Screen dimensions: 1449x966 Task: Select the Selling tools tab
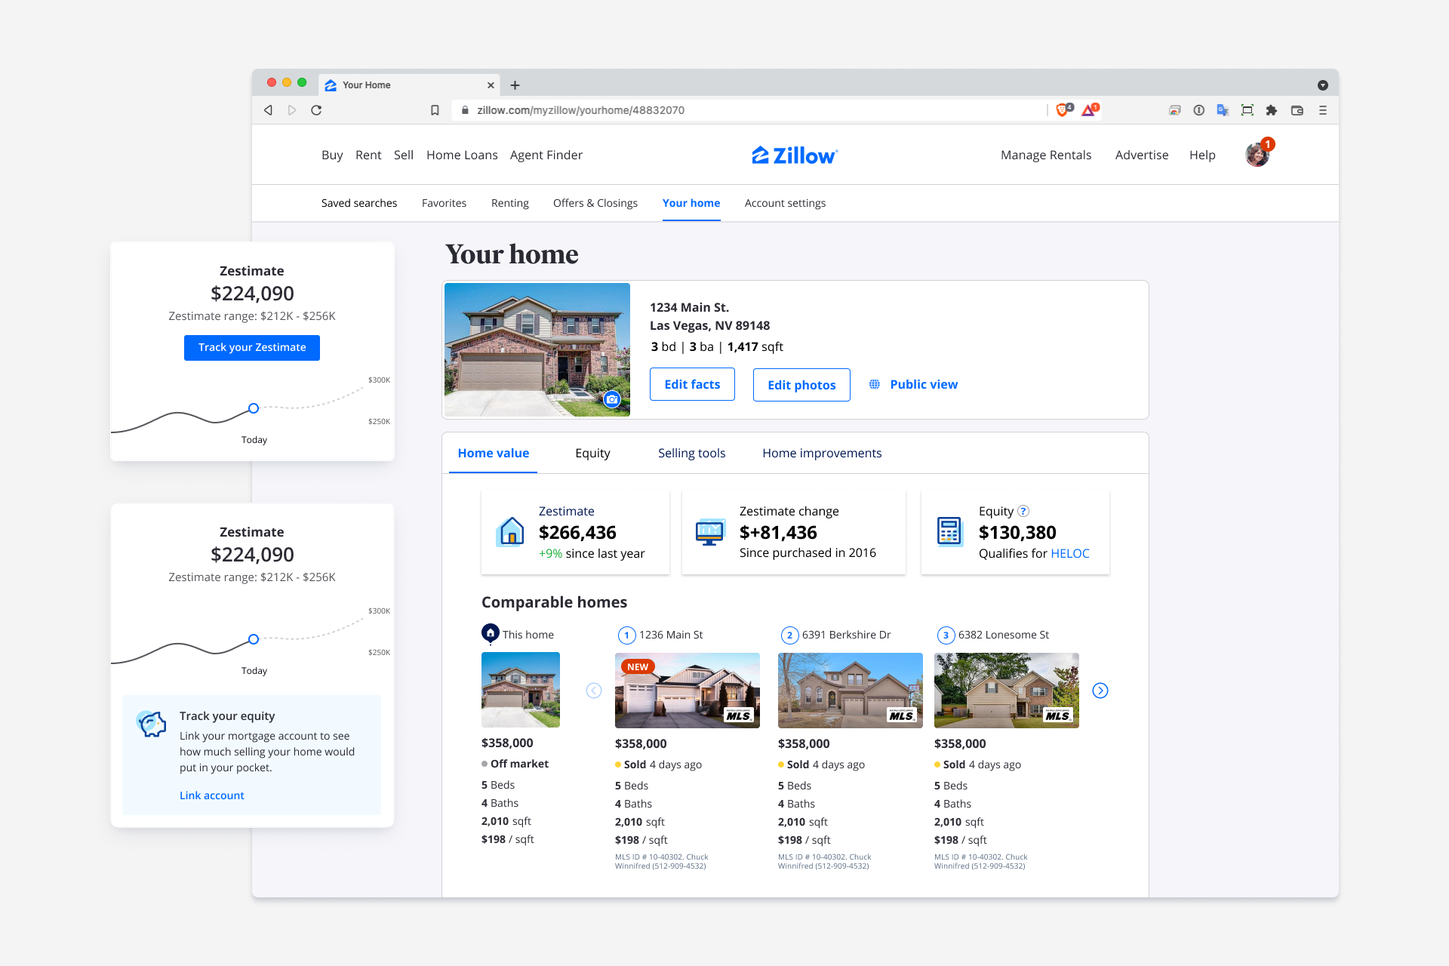[691, 453]
